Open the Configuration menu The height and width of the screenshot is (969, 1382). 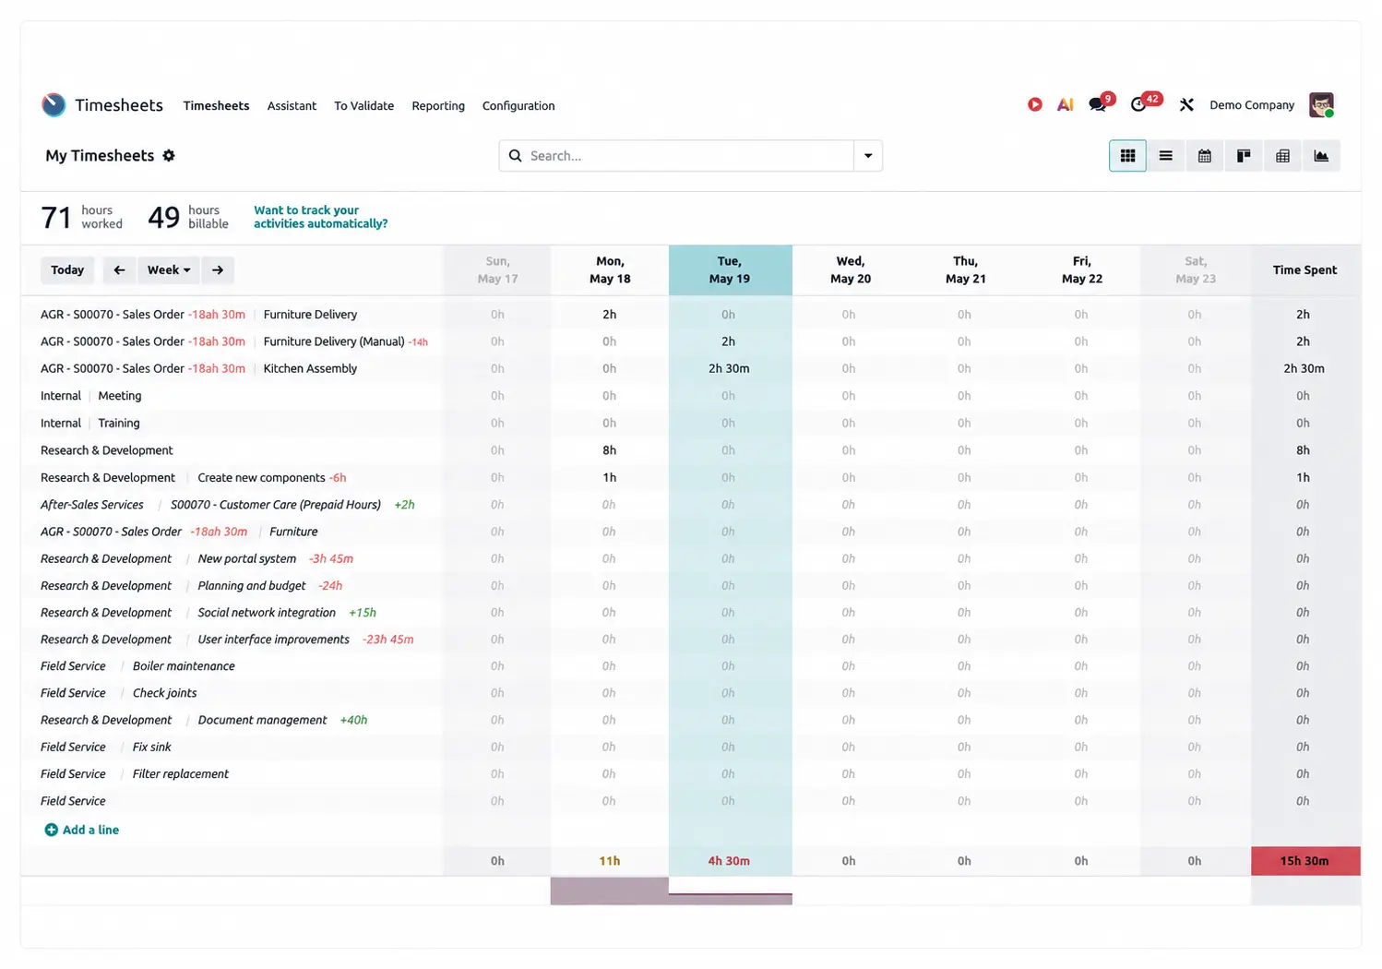pos(518,105)
